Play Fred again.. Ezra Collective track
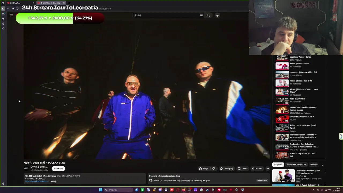343x193 pixels. 301,146
